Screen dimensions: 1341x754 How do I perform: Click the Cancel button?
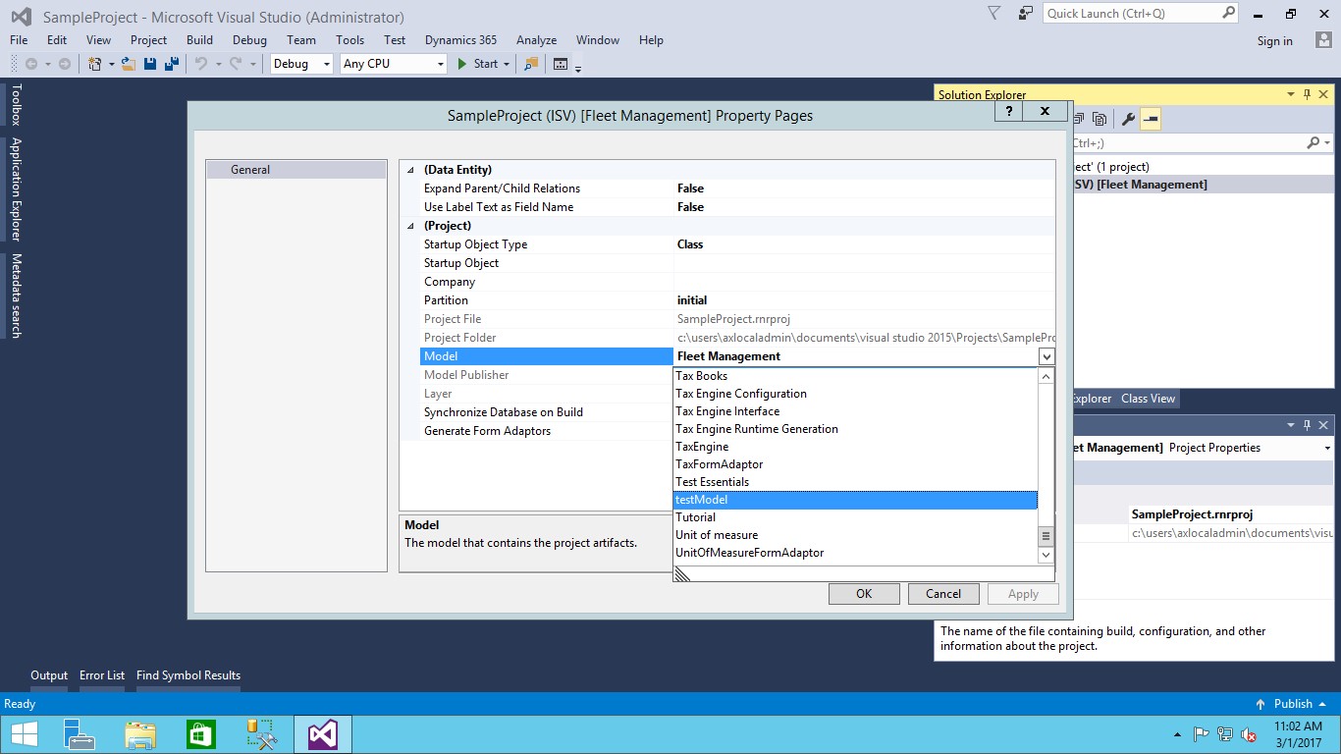coord(943,593)
